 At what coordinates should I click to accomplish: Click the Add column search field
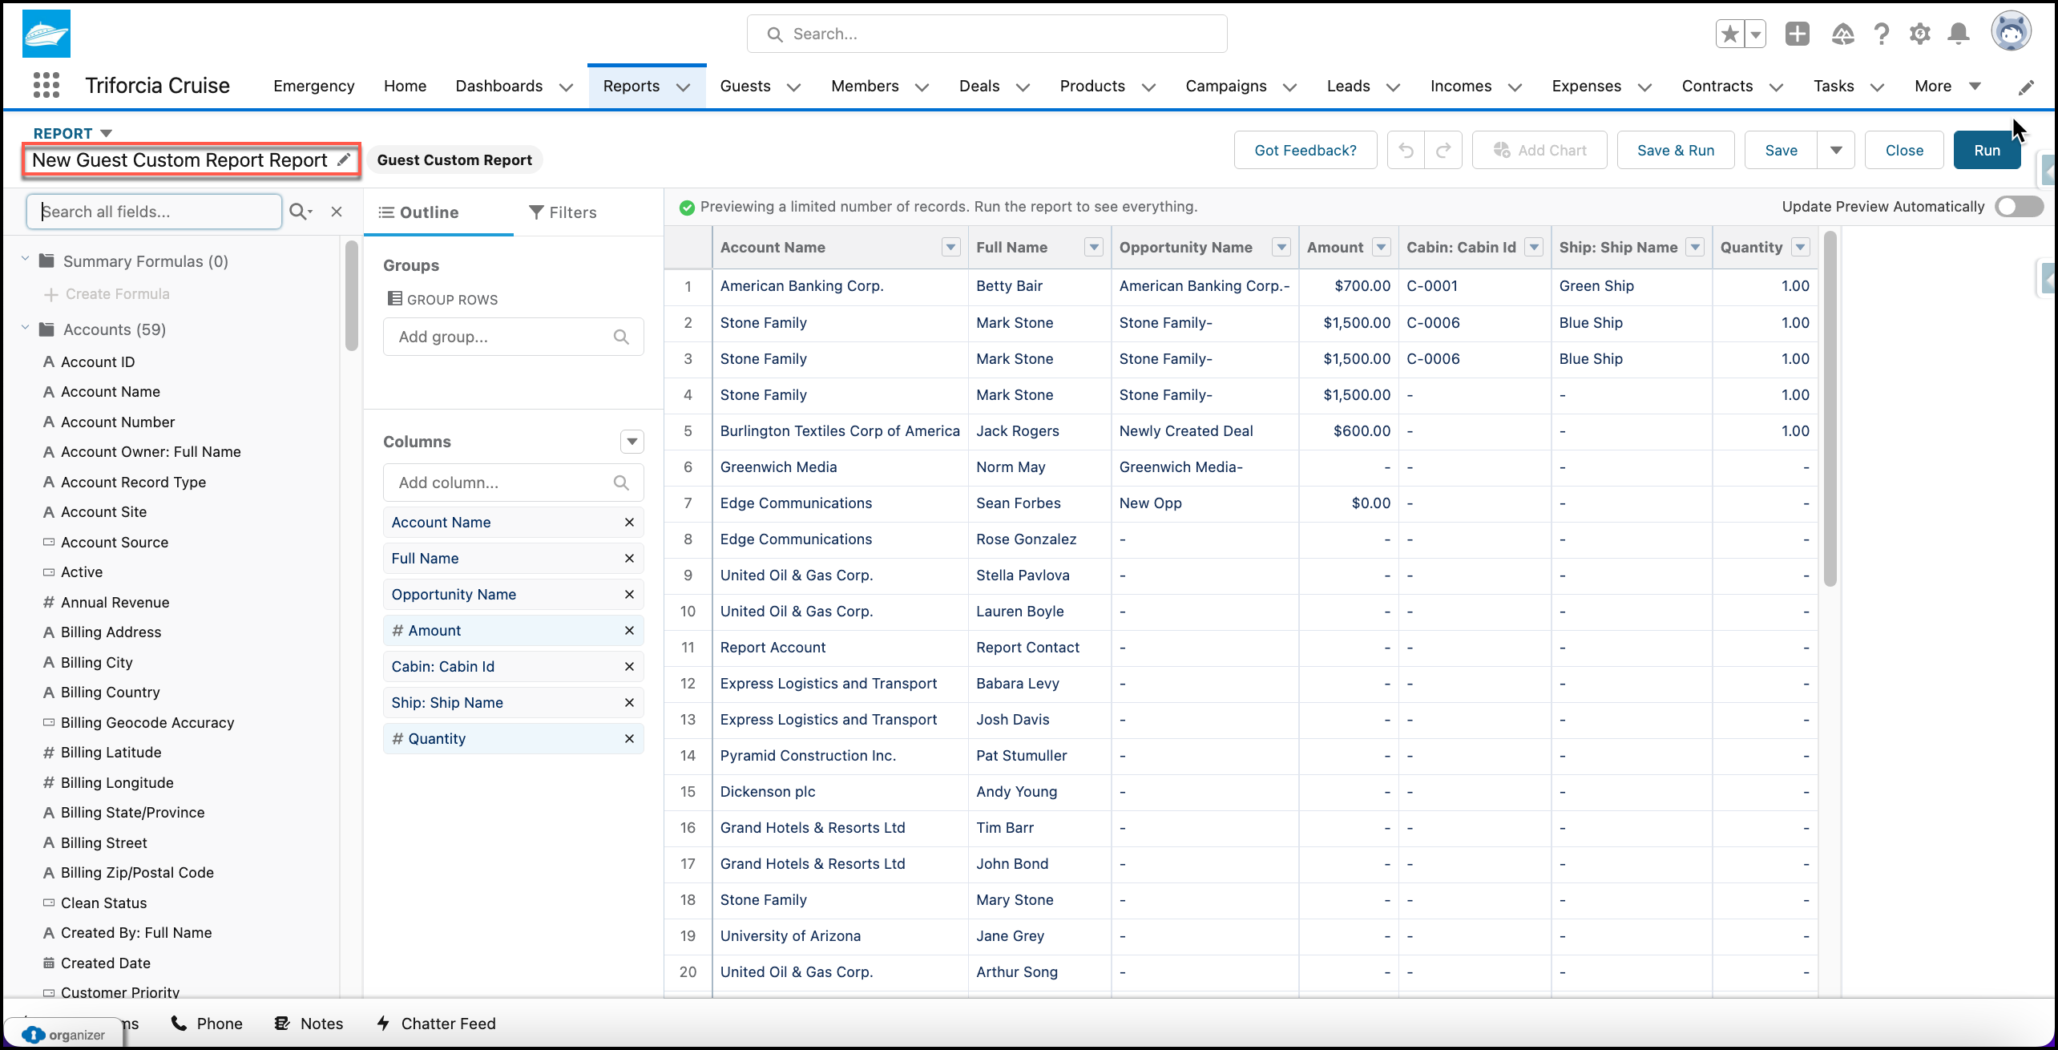[x=513, y=483]
